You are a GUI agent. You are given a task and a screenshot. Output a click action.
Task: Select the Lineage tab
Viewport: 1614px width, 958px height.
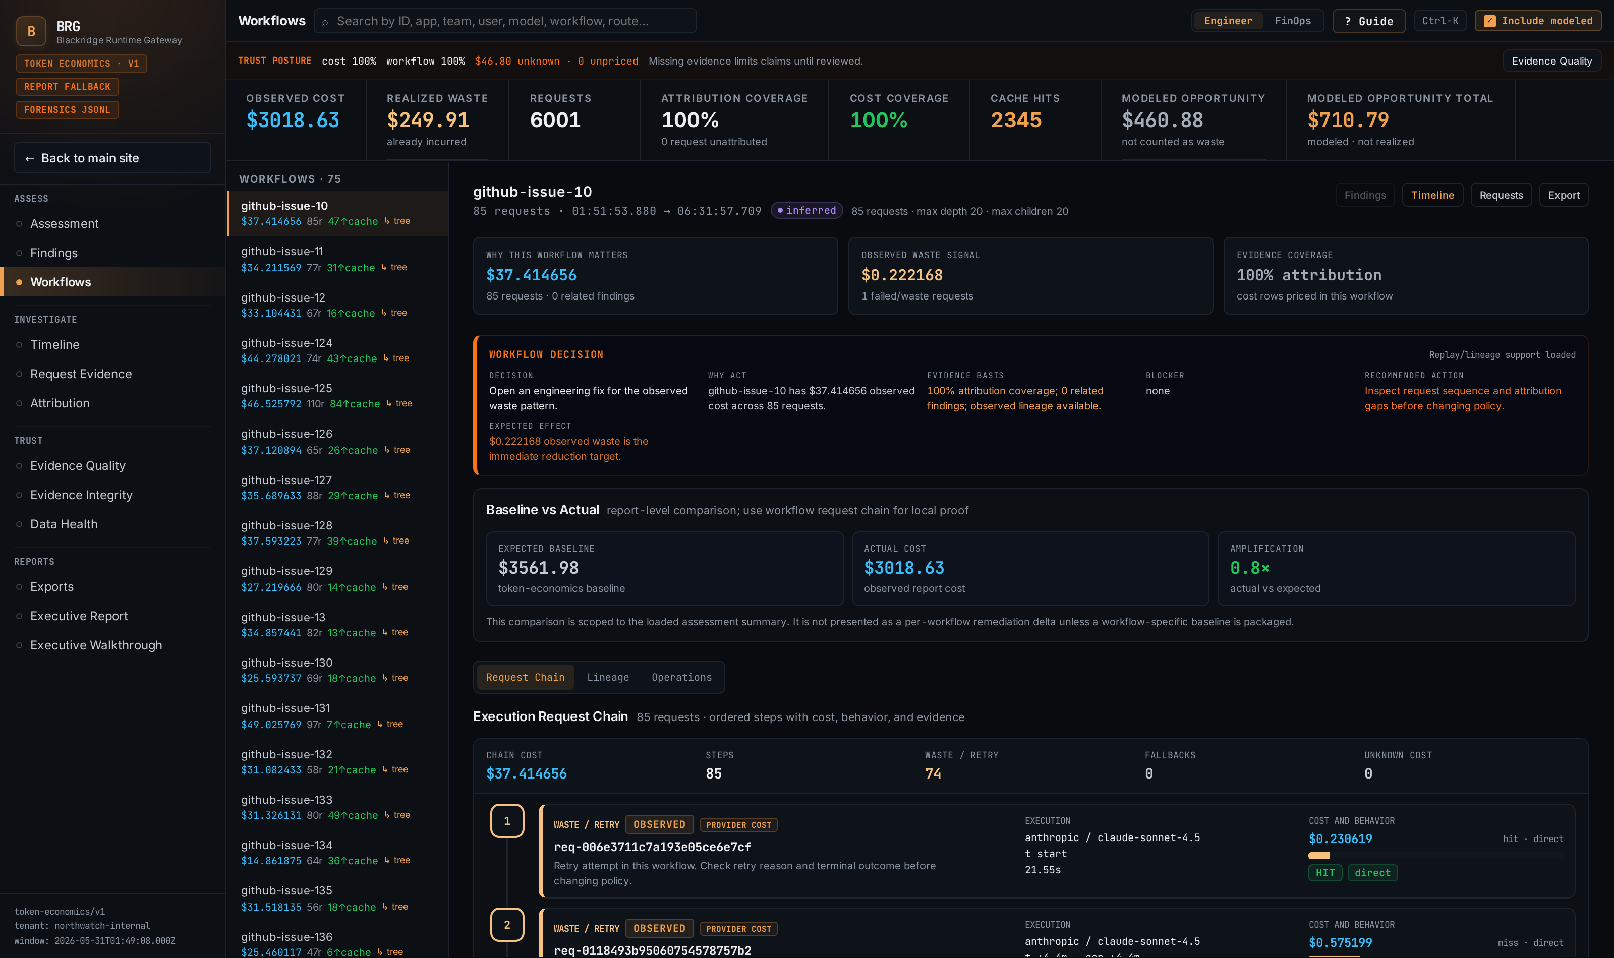click(x=607, y=677)
